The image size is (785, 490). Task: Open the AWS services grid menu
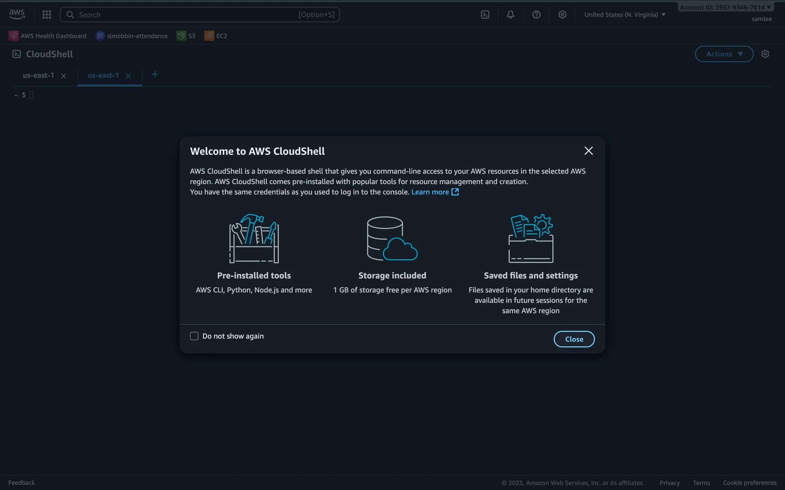tap(47, 15)
